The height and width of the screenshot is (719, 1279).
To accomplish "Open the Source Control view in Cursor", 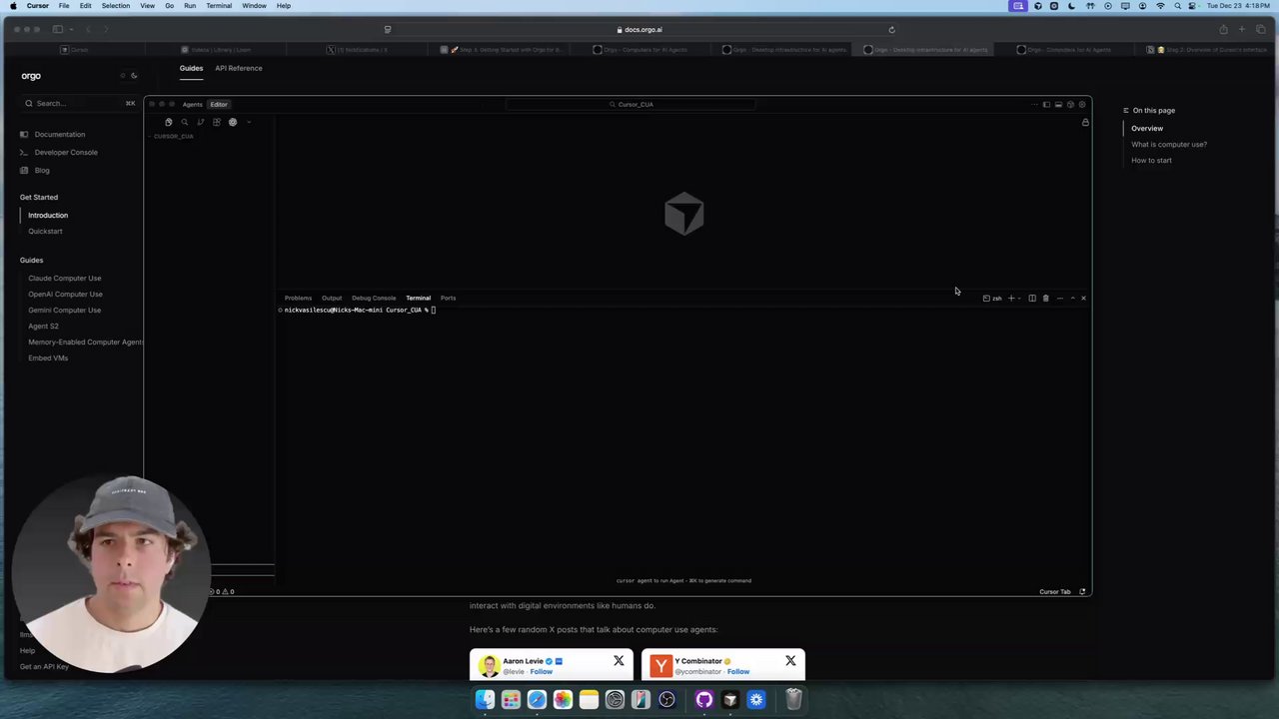I will [x=201, y=122].
